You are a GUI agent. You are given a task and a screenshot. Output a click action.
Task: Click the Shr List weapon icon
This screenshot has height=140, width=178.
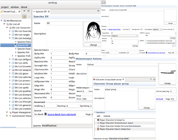[x=13, y=70]
